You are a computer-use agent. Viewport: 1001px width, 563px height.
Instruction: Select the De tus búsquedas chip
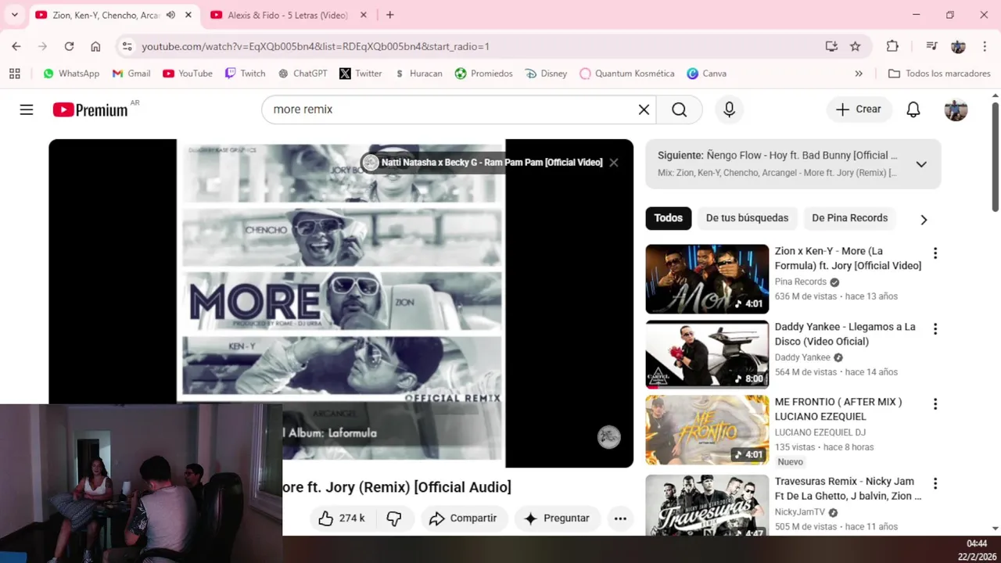pyautogui.click(x=747, y=218)
